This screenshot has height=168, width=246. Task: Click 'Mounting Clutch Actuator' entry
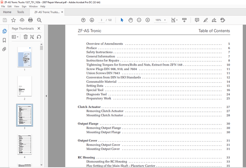pos(105,115)
